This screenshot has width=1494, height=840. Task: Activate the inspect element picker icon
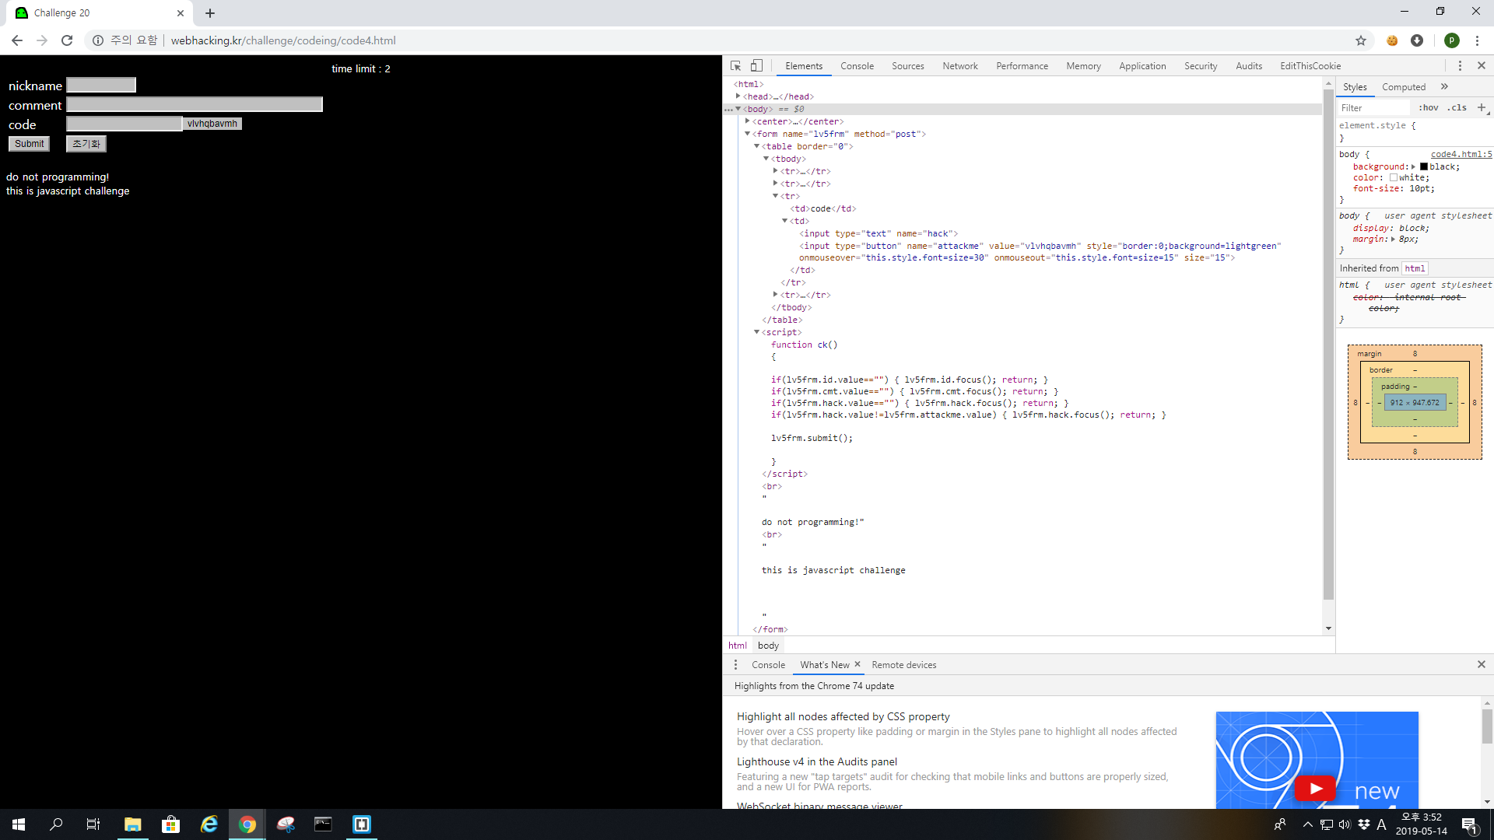tap(735, 66)
